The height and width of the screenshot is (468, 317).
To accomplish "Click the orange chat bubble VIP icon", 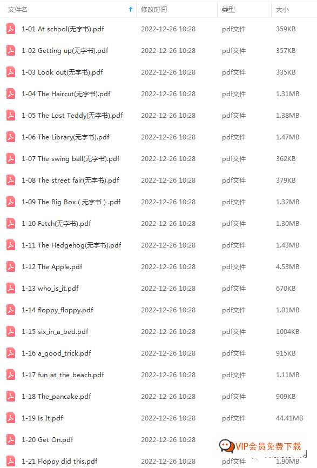I will point(227,446).
